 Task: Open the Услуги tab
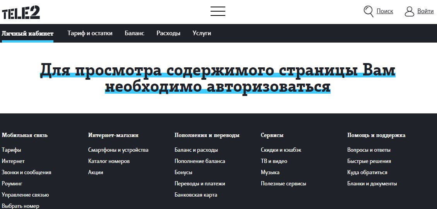click(202, 33)
